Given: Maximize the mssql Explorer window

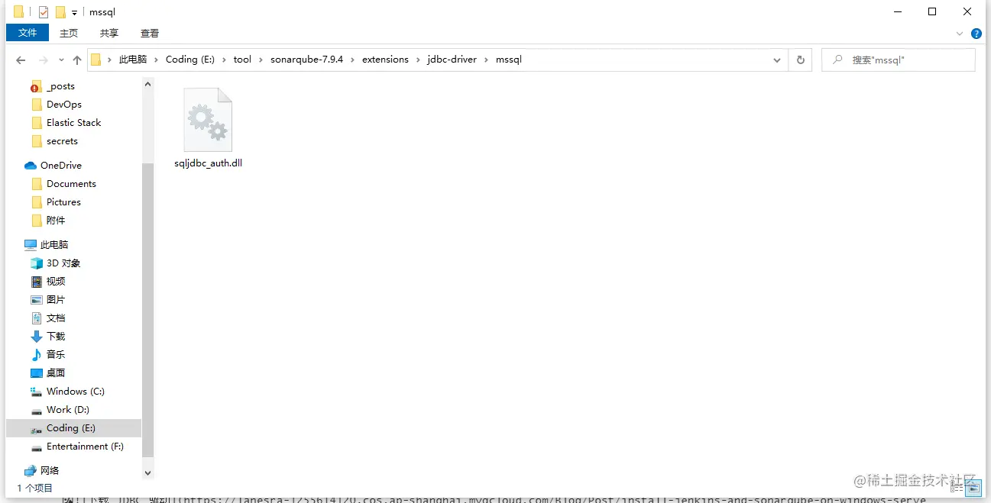Looking at the screenshot, I should click(932, 11).
